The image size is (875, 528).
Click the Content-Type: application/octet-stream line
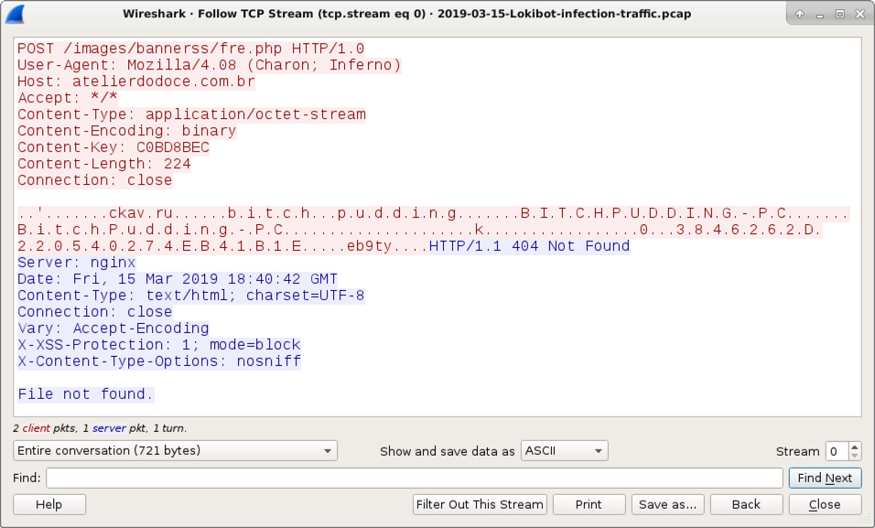pyautogui.click(x=191, y=114)
